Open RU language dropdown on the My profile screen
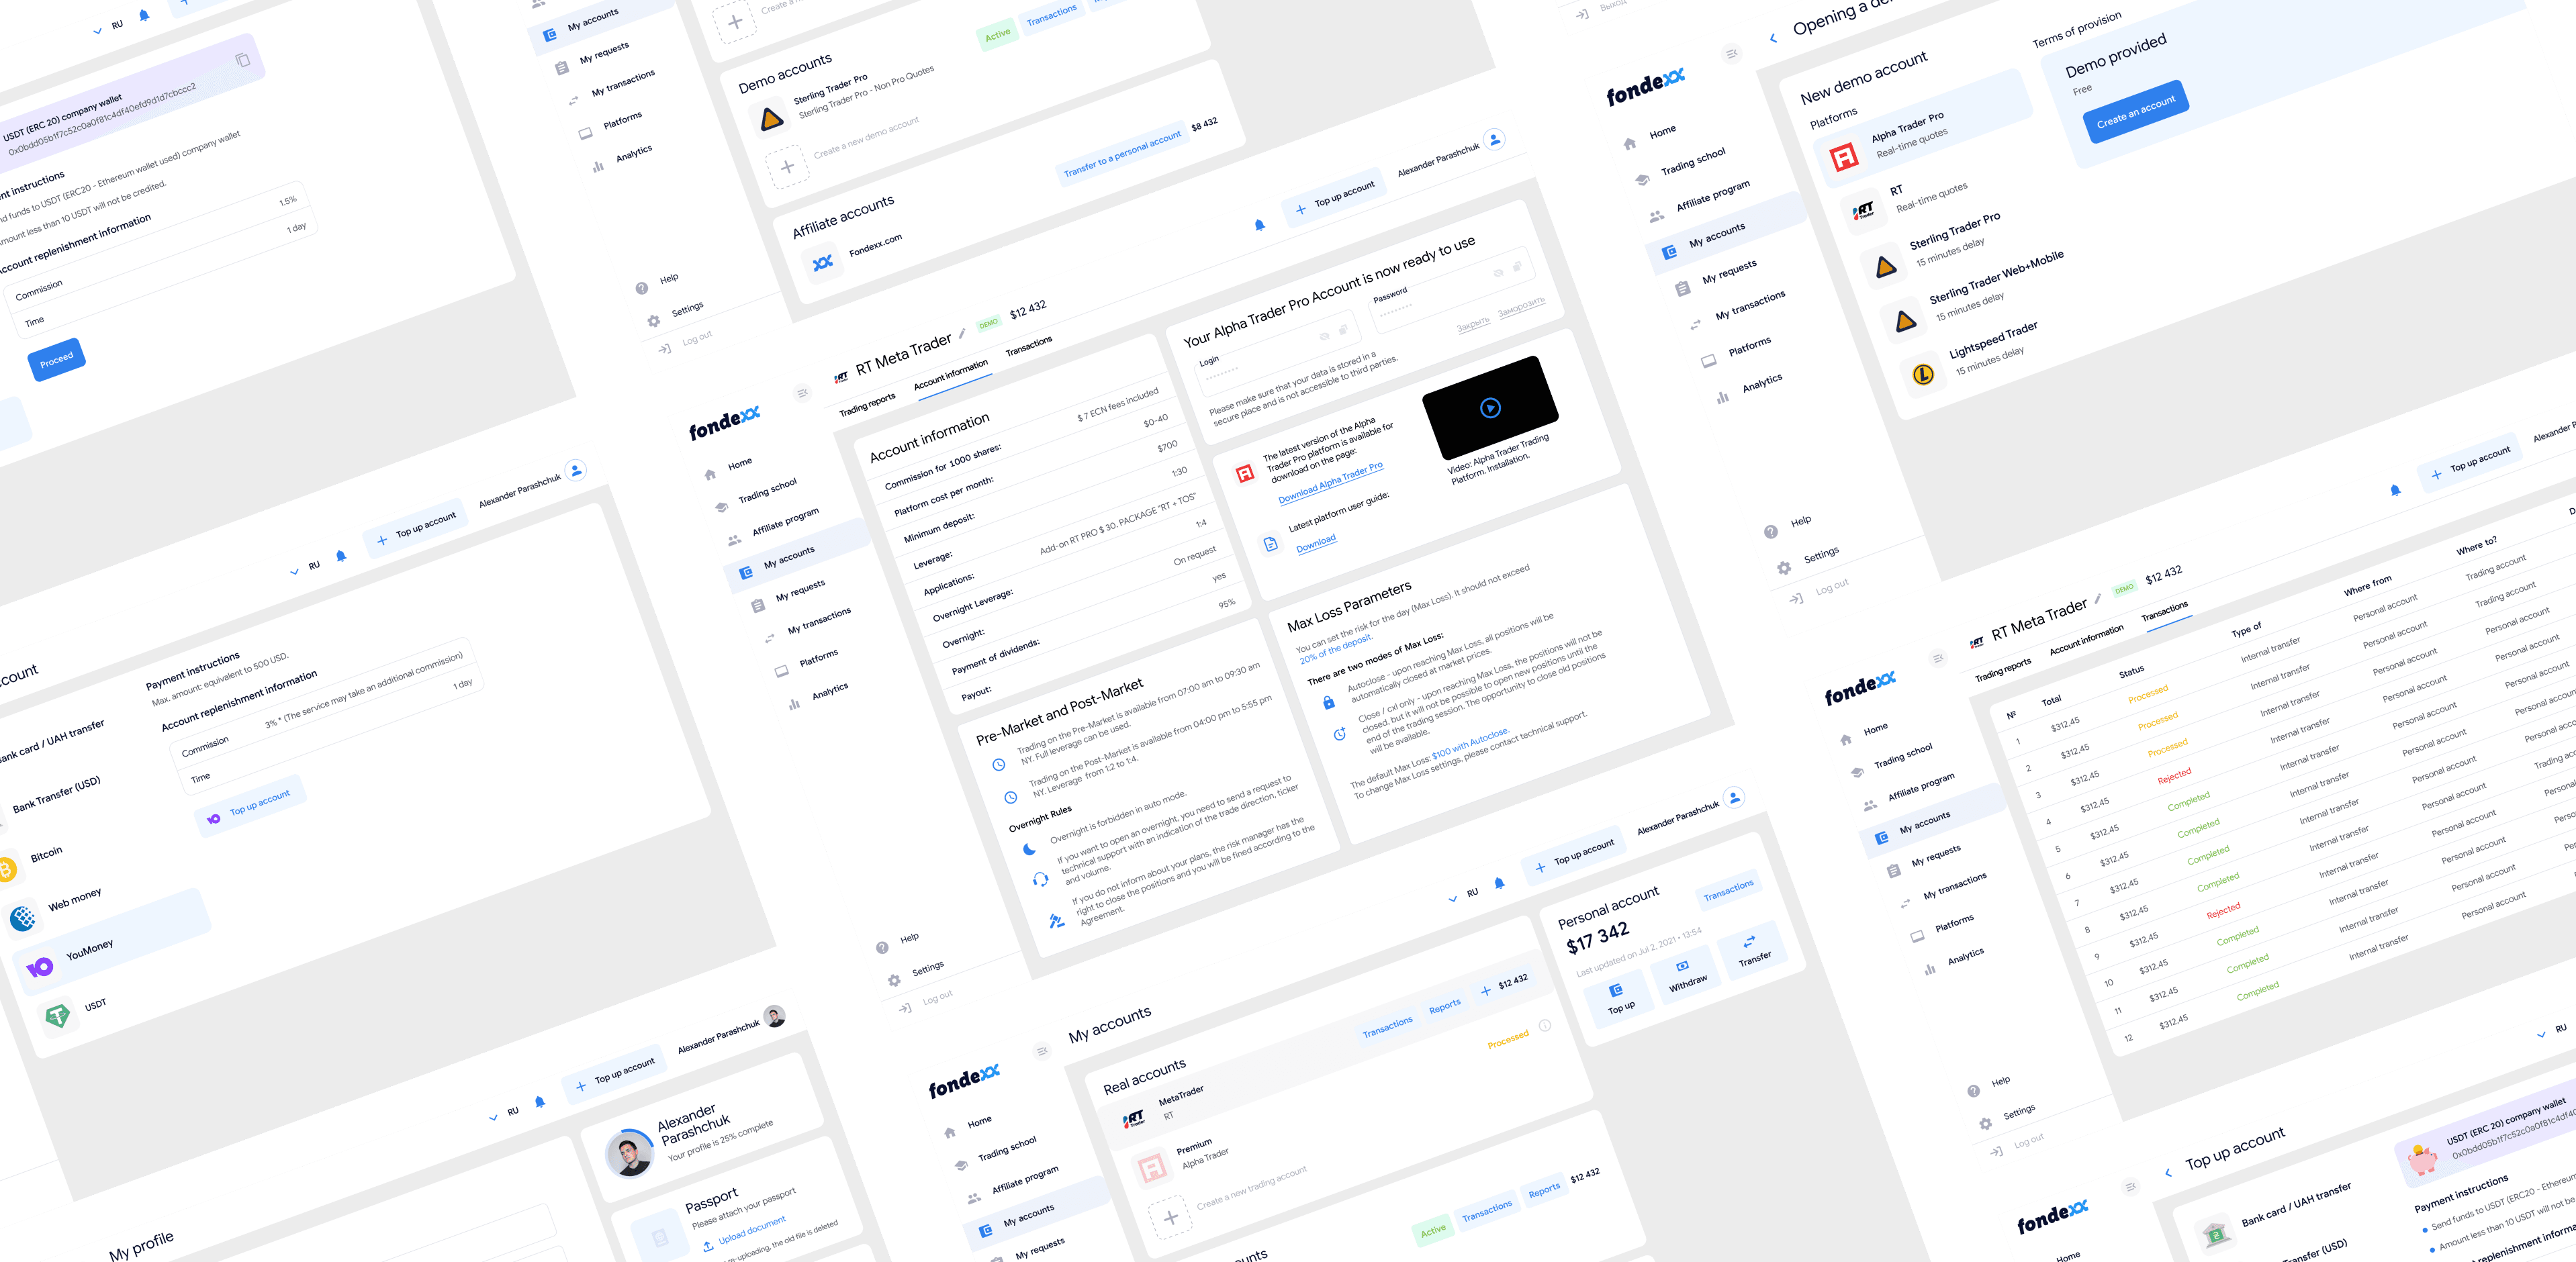The width and height of the screenshot is (2576, 1262). (504, 1114)
